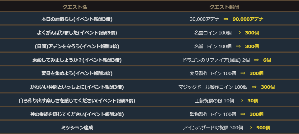Image resolution: width=299 pixels, height=134 pixels.
Task: Click the 変身製作コイン 100個 reward
Action: (213, 74)
